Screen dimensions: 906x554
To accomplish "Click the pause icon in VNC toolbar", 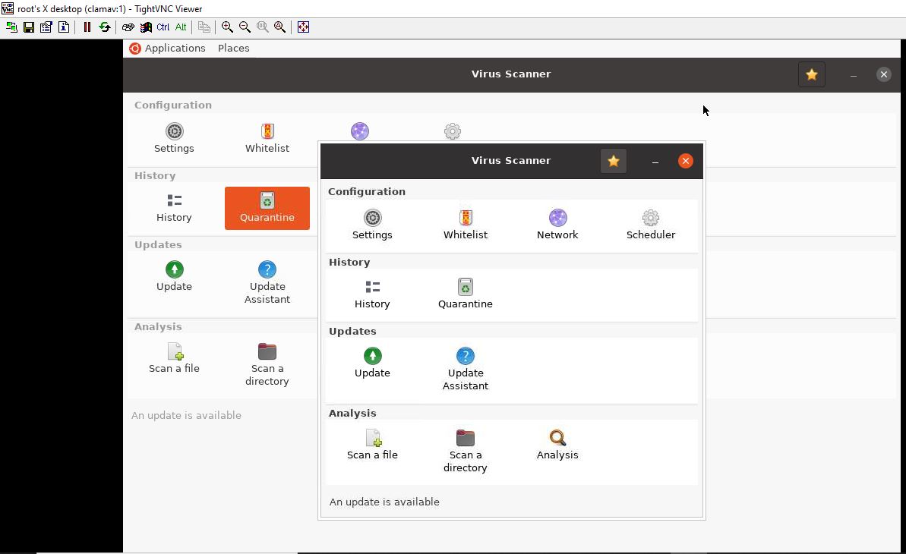I will tap(87, 27).
